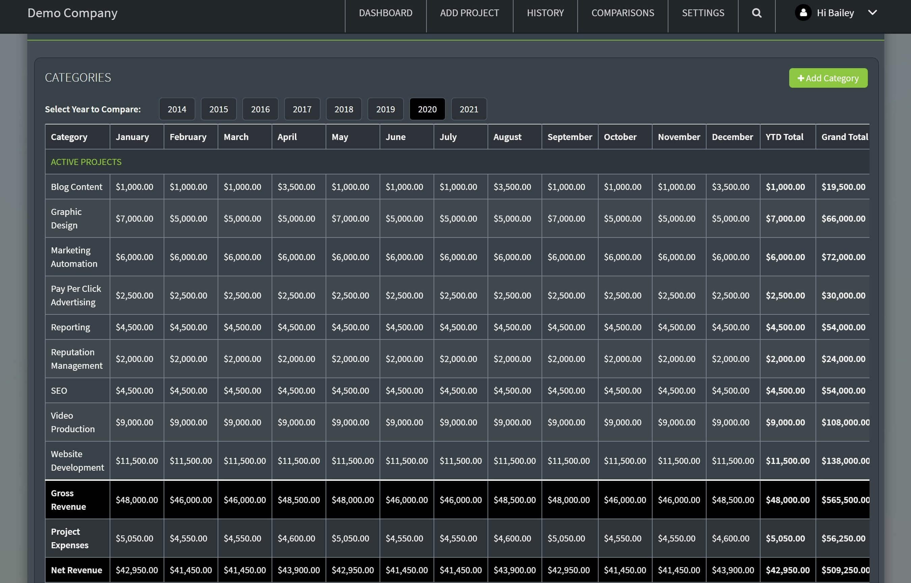Screen dimensions: 911x583
Task: Click the Demo Company title
Action: click(x=72, y=13)
